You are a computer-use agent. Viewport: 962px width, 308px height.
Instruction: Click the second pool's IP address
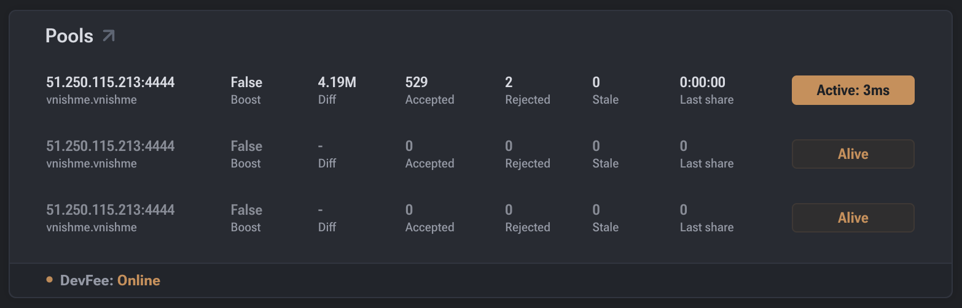[111, 146]
